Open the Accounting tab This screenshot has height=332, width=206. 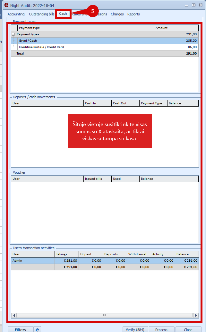tap(16, 14)
